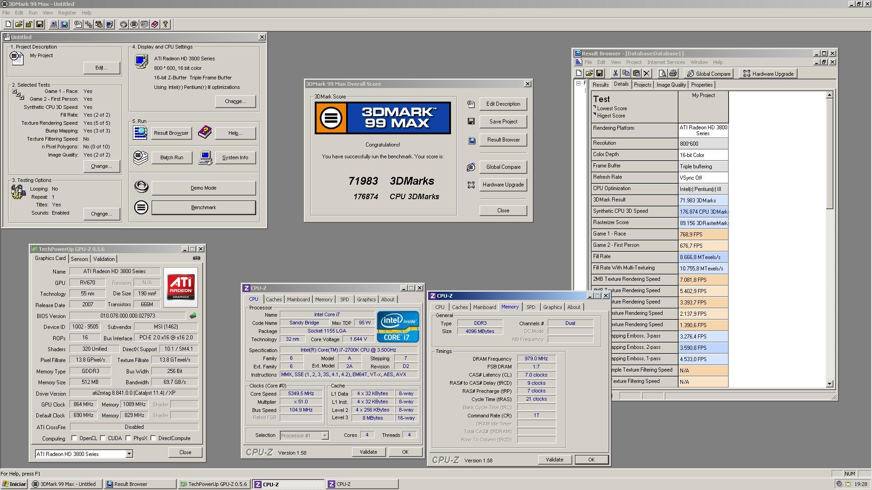Click the Selected Tests checkmarks toolbar icon

click(89, 24)
